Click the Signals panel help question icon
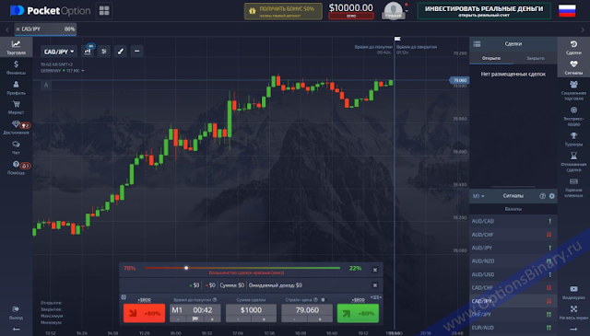This screenshot has width=590, height=336. (543, 196)
